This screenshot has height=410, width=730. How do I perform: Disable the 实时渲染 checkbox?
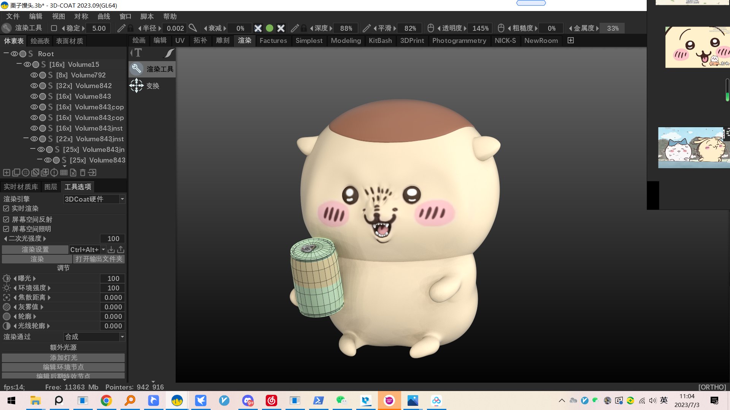point(6,208)
